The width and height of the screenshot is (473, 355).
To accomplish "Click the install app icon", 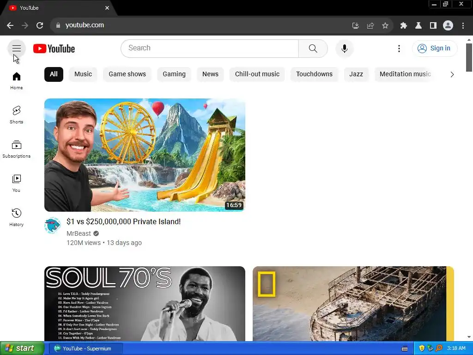I will coord(355,26).
